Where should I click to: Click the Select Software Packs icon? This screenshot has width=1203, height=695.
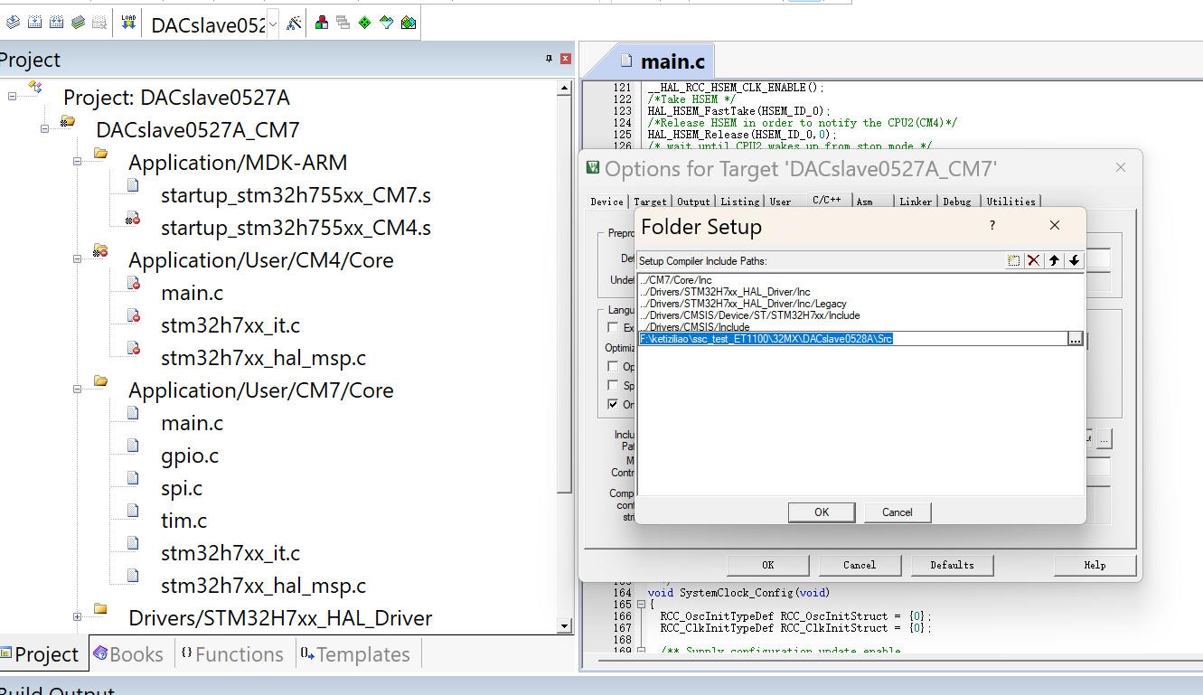pos(387,23)
